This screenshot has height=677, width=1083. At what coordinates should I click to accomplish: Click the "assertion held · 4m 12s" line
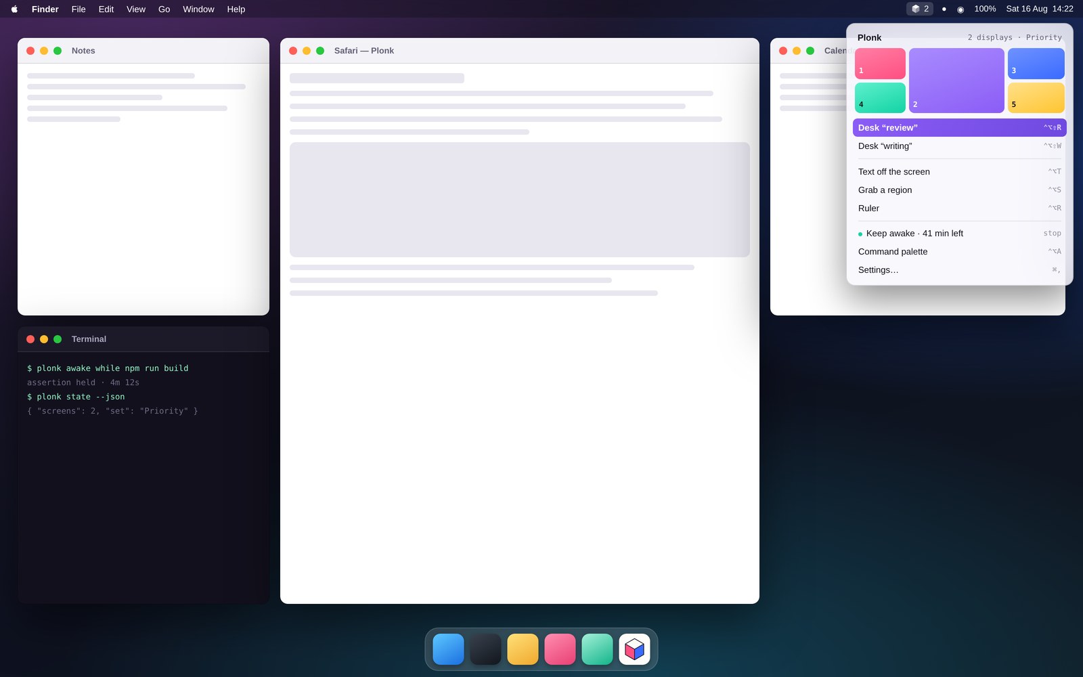click(x=83, y=383)
